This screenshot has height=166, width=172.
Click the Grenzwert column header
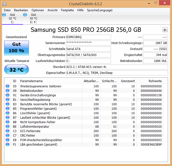(127, 81)
